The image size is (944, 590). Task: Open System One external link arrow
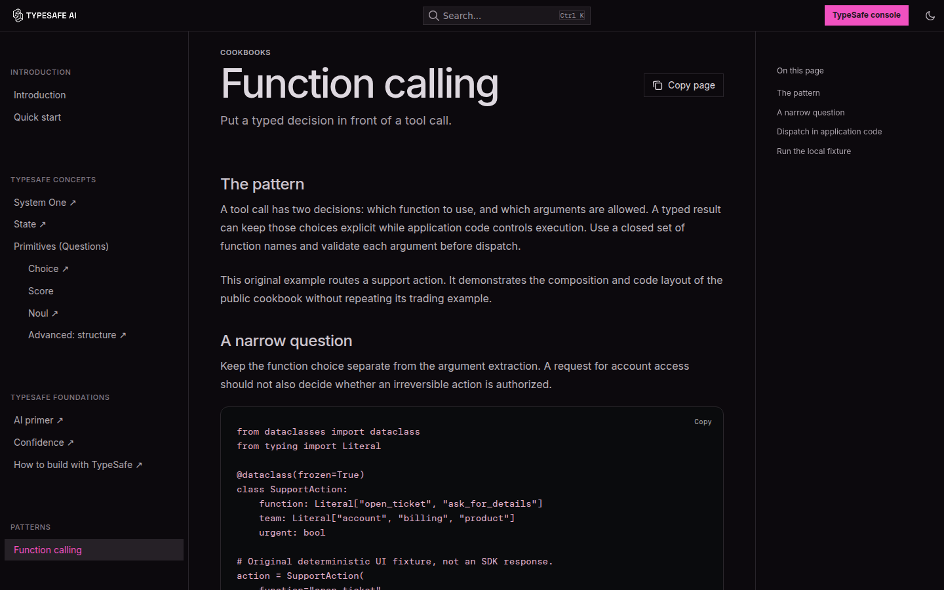click(x=73, y=203)
